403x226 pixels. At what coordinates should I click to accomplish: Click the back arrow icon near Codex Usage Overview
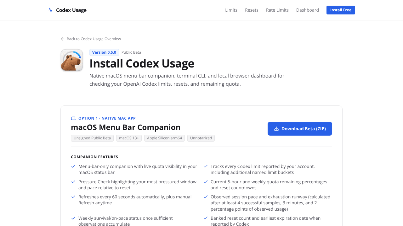pyautogui.click(x=62, y=39)
